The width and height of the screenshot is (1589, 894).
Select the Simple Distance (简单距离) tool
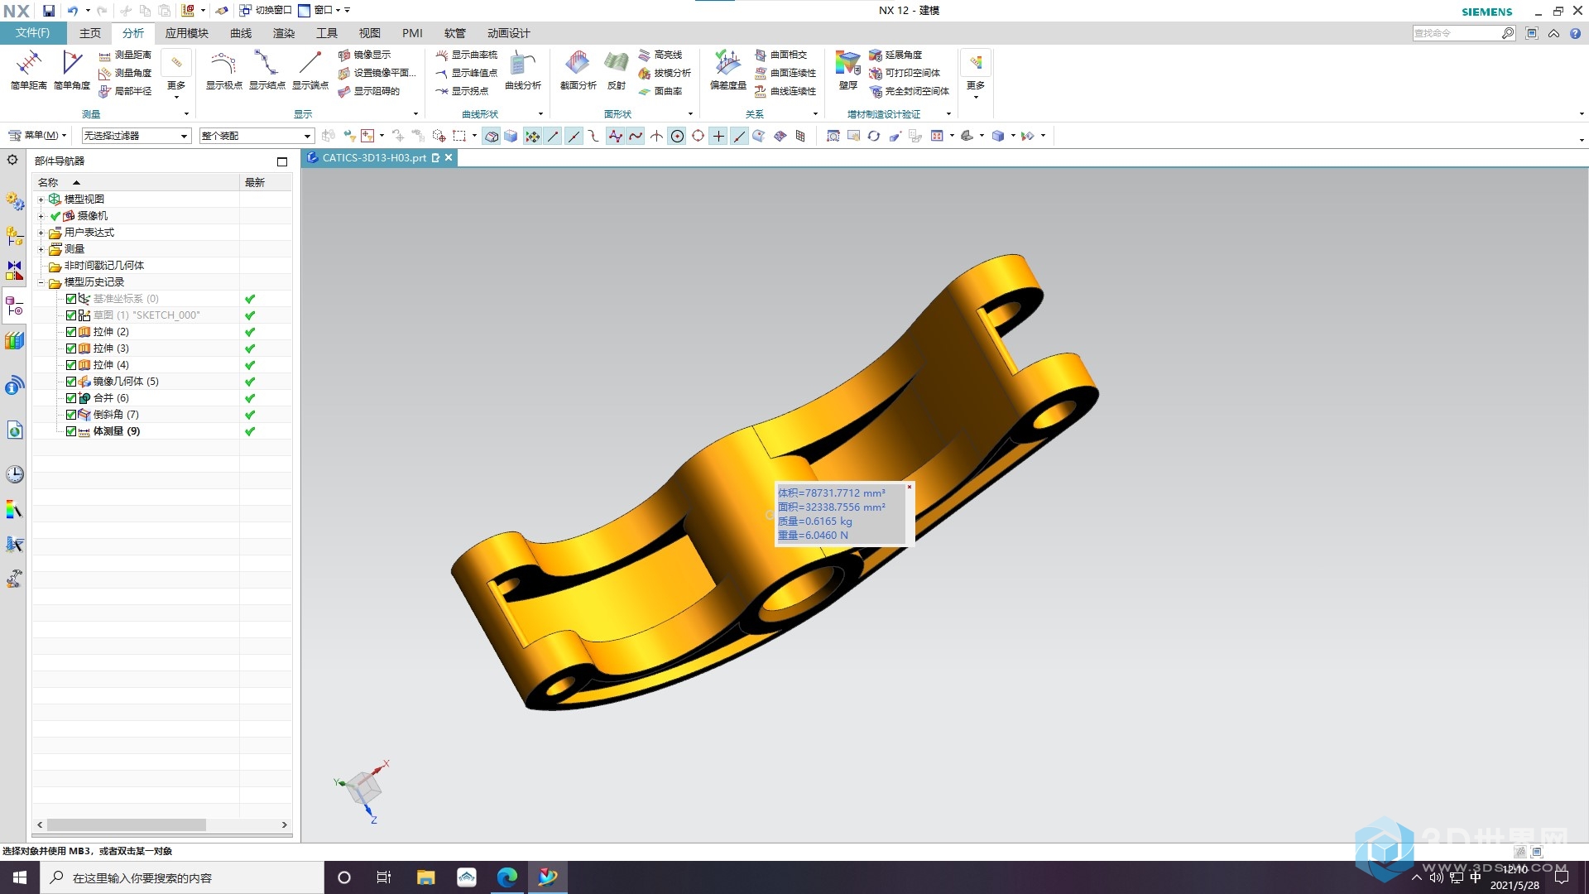click(29, 70)
